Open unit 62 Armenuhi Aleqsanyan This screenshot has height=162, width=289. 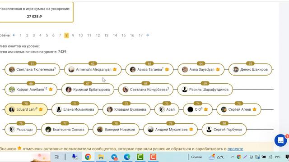coord(93,69)
